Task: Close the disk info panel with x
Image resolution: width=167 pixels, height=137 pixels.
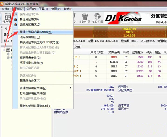Action: coord(2,27)
